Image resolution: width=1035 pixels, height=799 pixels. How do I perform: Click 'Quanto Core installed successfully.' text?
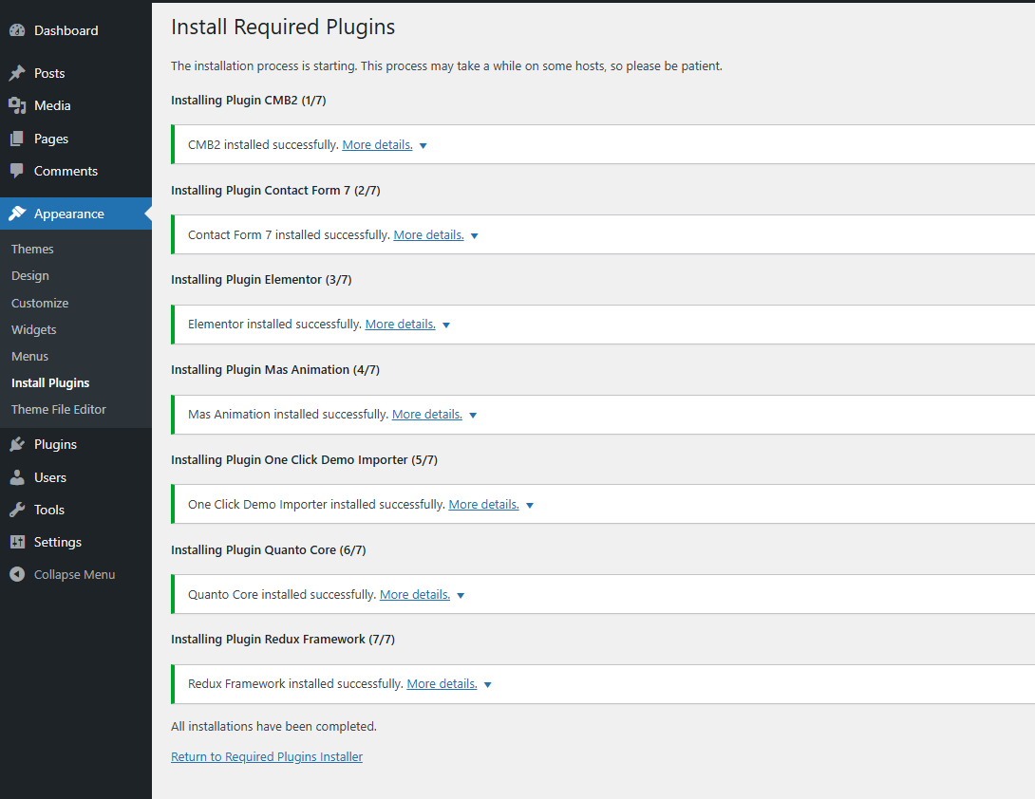(x=282, y=594)
